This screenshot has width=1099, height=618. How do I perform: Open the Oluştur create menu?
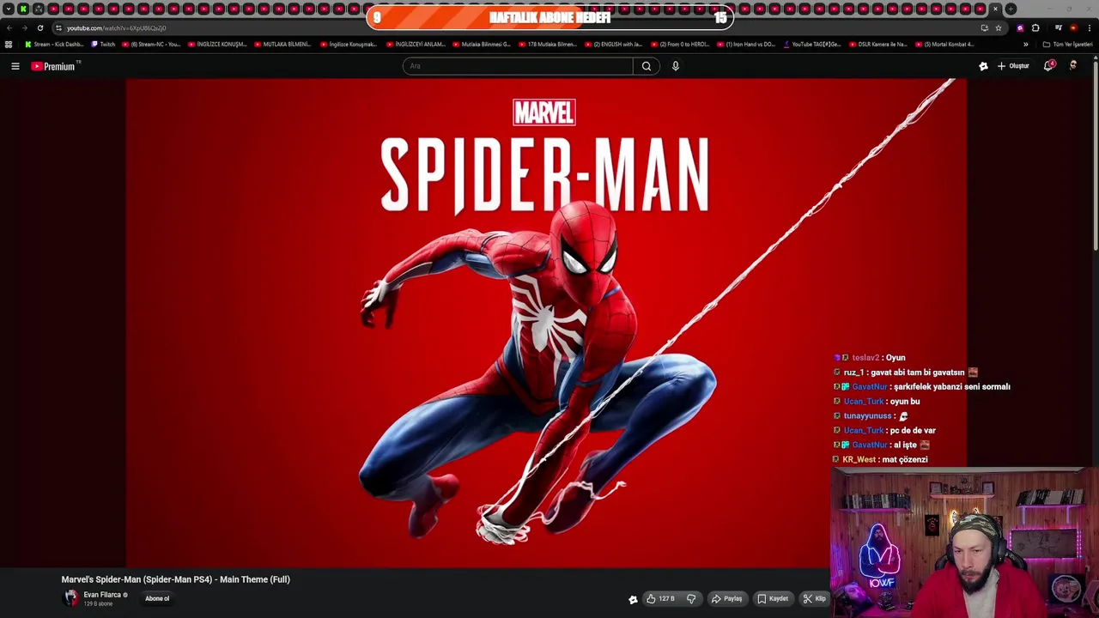(1013, 66)
